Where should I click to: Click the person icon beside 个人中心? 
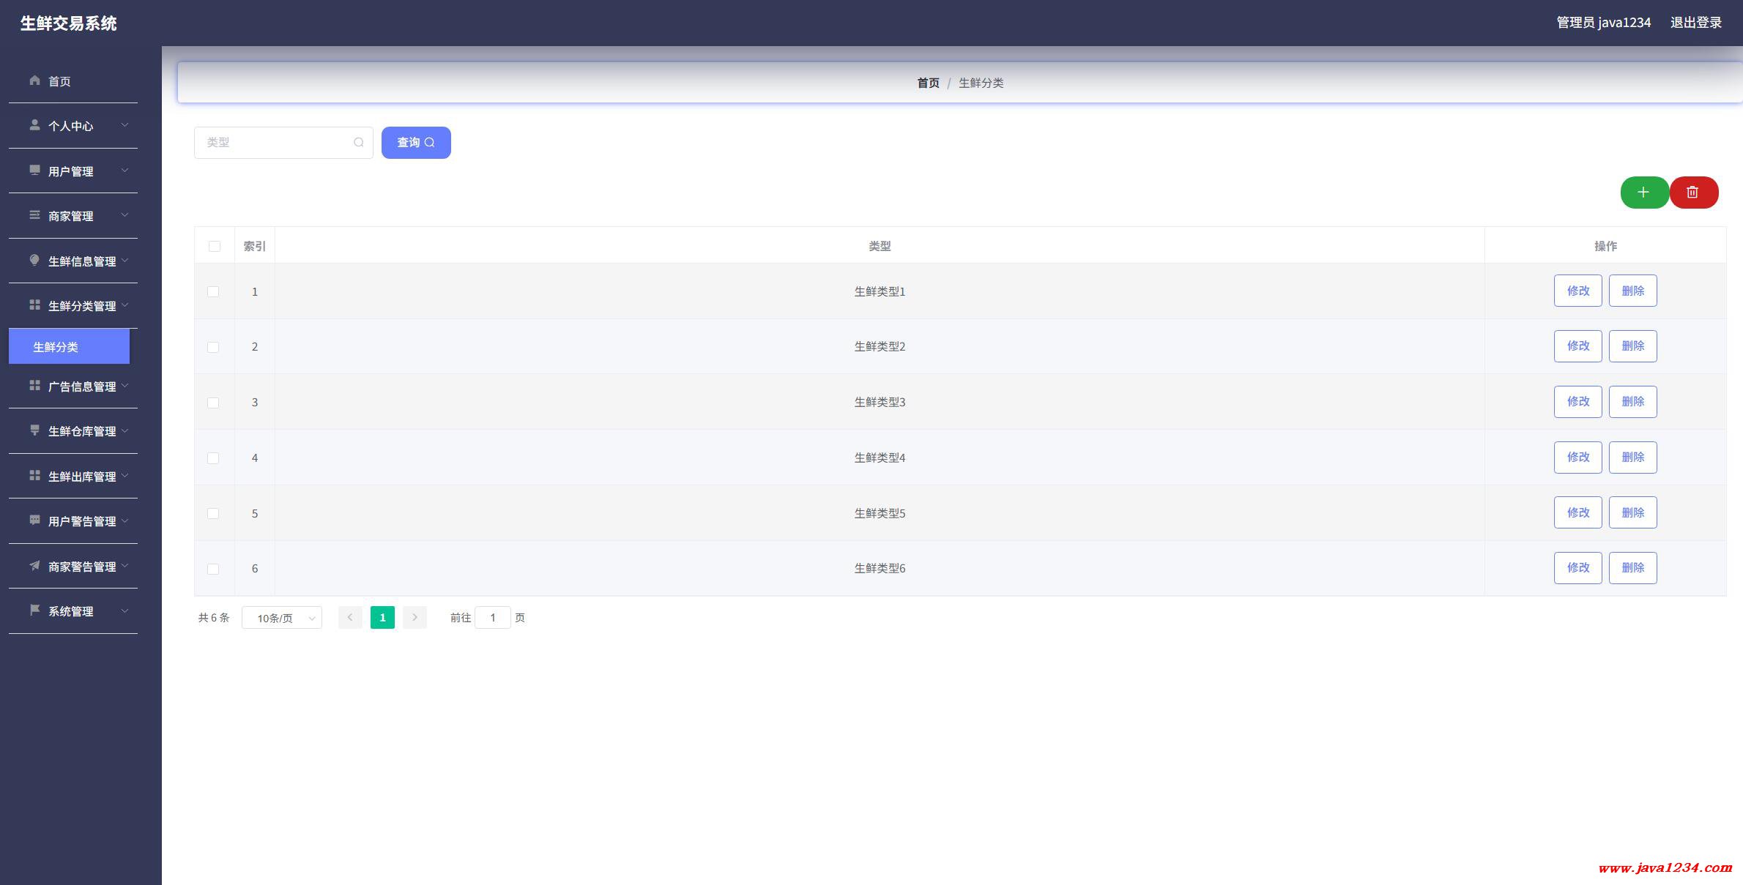click(x=34, y=125)
